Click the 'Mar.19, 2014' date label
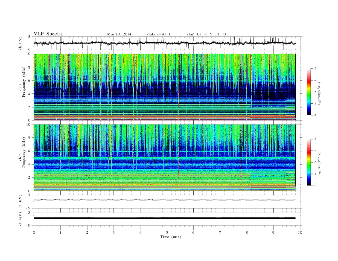This screenshot has height=261, width=338. pyautogui.click(x=119, y=34)
